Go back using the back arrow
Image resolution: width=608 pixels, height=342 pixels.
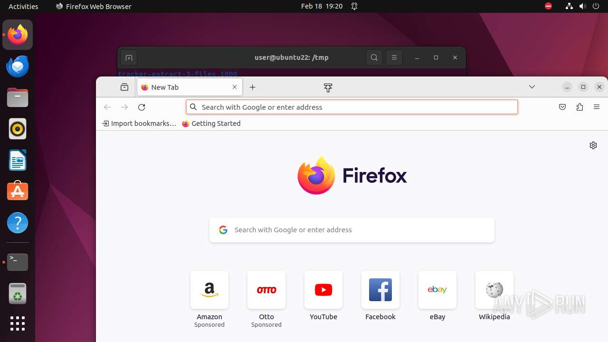click(107, 107)
